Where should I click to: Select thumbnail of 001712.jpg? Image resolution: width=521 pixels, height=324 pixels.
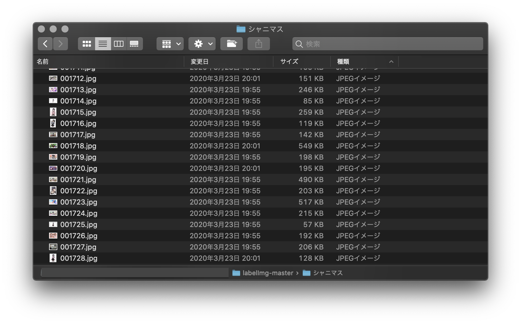pyautogui.click(x=53, y=78)
